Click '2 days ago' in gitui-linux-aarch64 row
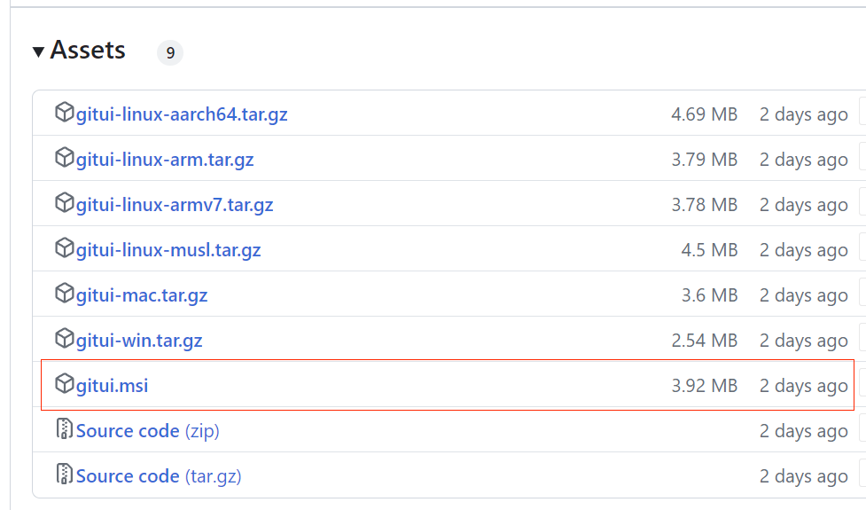The image size is (866, 510). click(804, 115)
